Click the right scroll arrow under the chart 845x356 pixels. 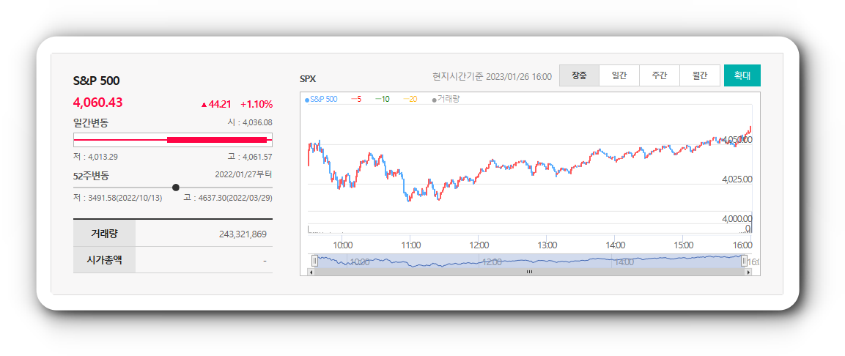coord(748,272)
